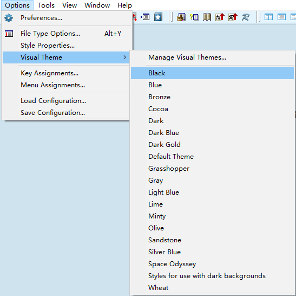Click the R icon with red arrow
This screenshot has height=296, width=296.
pos(233,17)
